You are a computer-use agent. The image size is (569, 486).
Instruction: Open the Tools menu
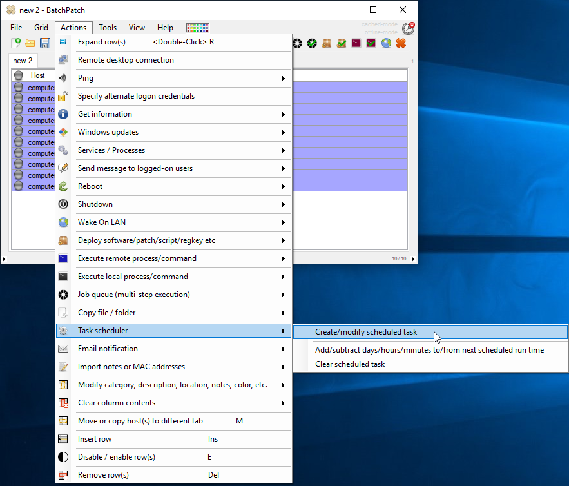[x=108, y=28]
